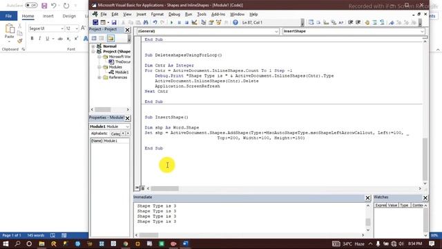Image resolution: width=442 pixels, height=249 pixels.
Task: Close the Project Explorer pane
Action: point(127,30)
